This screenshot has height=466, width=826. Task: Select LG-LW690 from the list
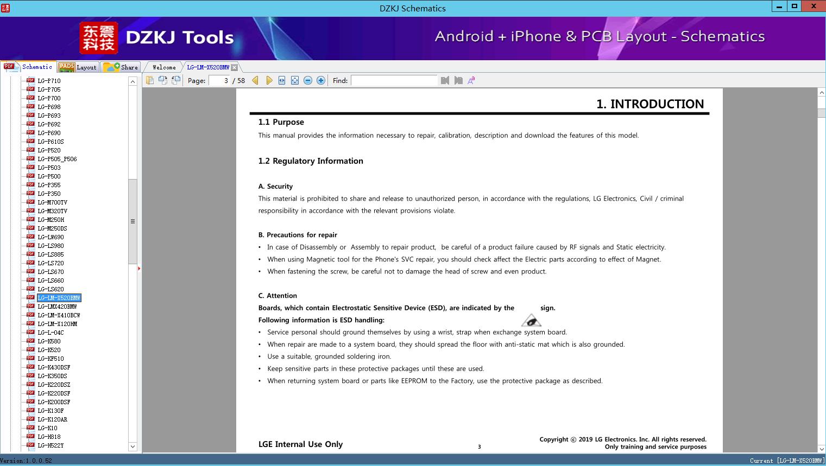click(x=51, y=237)
